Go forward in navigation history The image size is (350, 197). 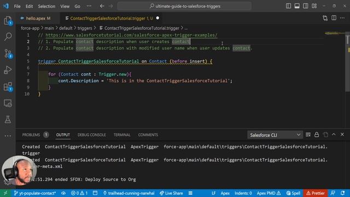110,6
